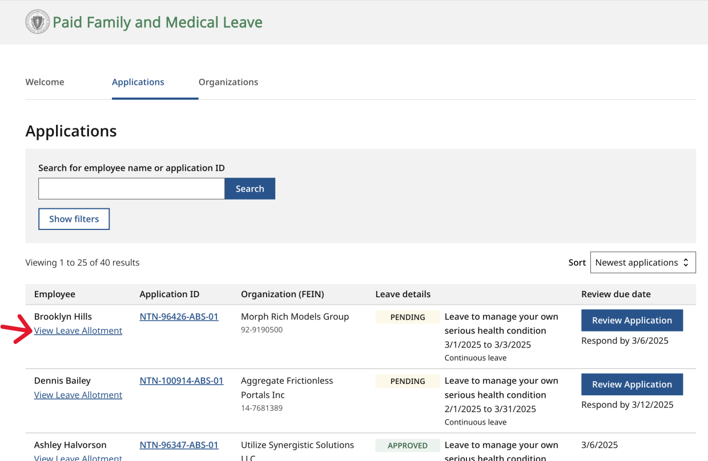The image size is (708, 461).
Task: Click organization Aggregate Frictionless Portals Inc
Action: coord(287,388)
